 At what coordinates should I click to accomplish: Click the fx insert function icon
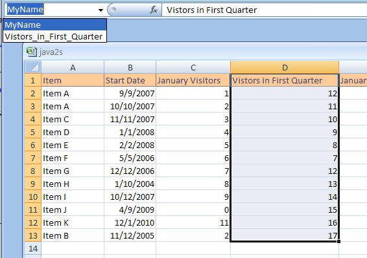coord(154,10)
